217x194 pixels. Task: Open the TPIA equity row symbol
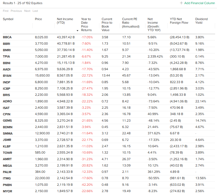(x=7, y=56)
